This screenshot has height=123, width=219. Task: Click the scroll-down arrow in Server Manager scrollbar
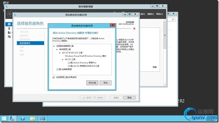click(x=165, y=84)
